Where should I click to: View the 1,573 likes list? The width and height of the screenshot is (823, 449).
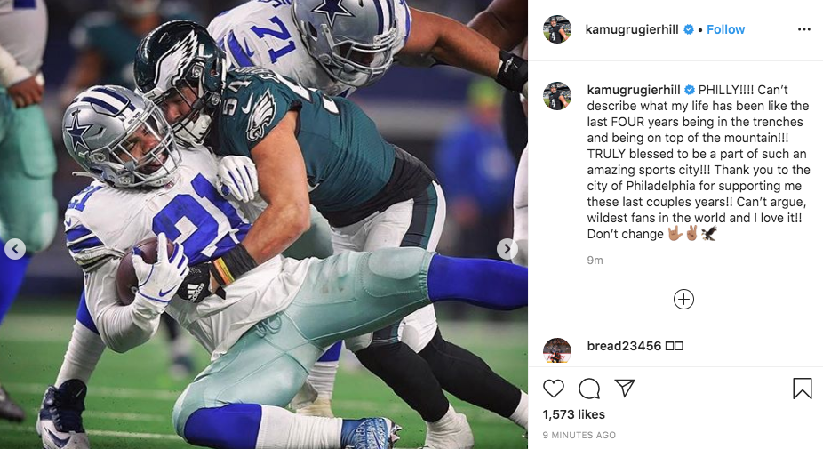pos(573,414)
